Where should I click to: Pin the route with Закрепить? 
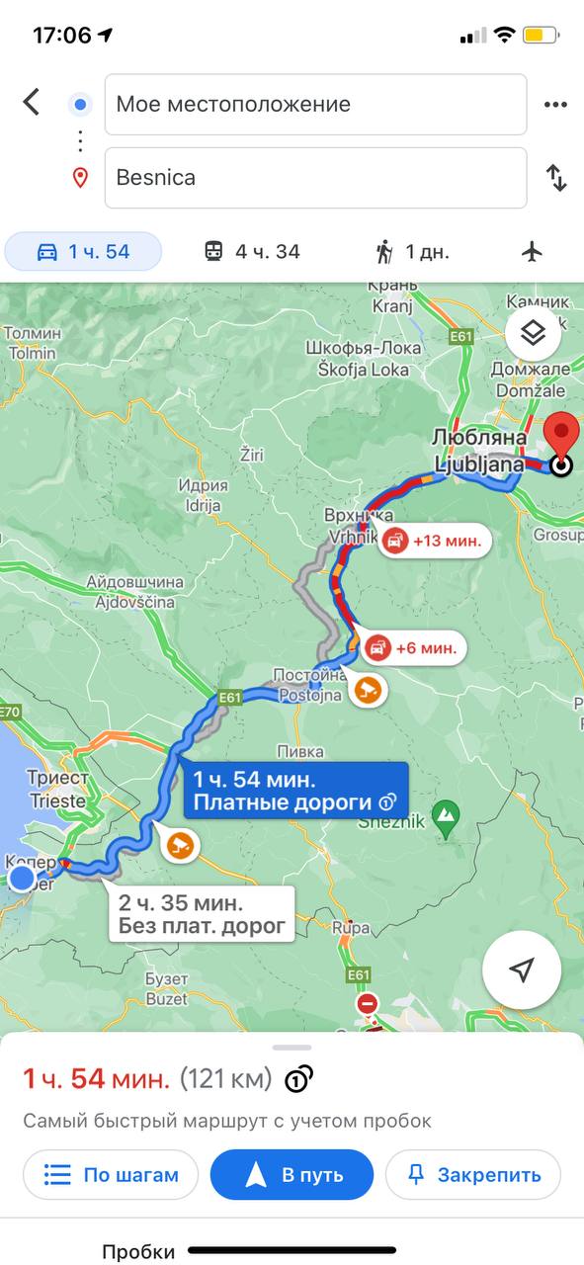[473, 1175]
